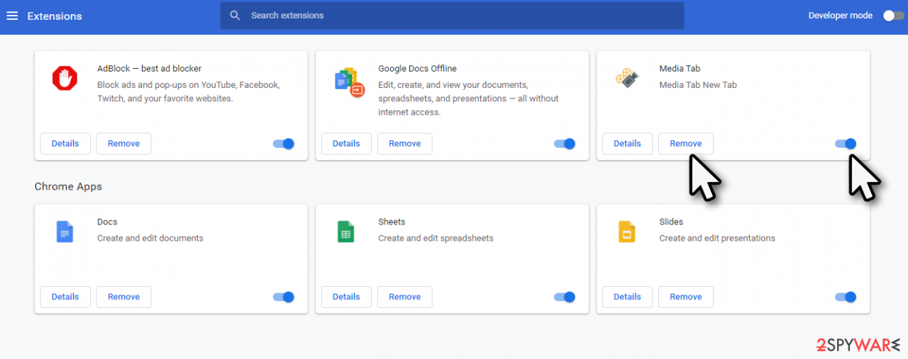Disable the AdBlock extension toggle
Viewport: 908px width, 359px height.
click(284, 144)
